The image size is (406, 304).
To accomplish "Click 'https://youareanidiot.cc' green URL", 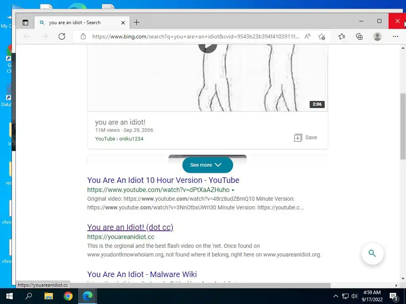I will (121, 237).
